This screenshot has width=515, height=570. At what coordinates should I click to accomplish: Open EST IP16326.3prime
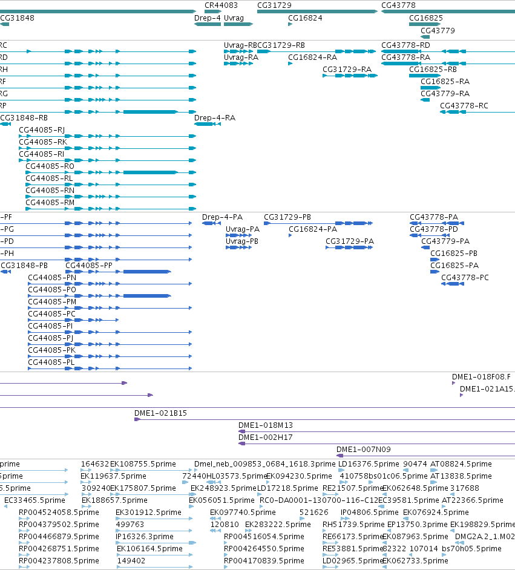point(144,537)
